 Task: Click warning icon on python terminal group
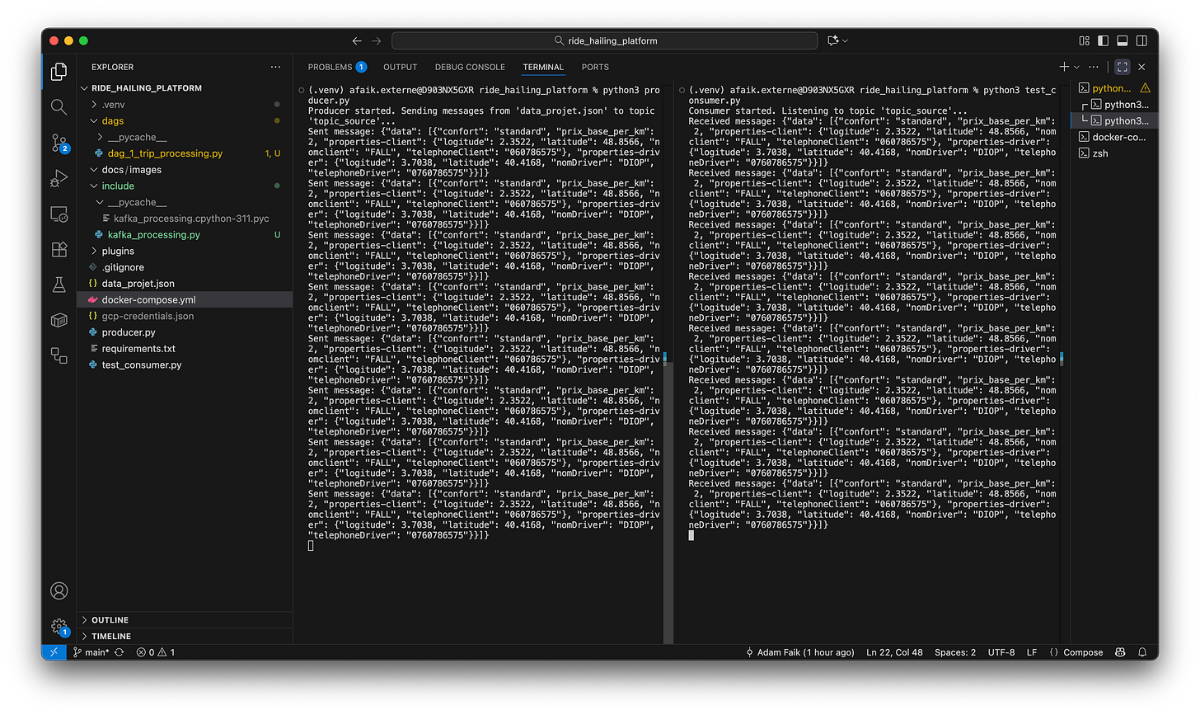[x=1145, y=88]
